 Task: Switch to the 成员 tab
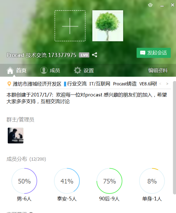tap(50, 70)
